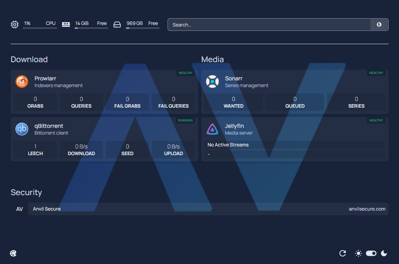Image resolution: width=399 pixels, height=264 pixels.
Task: Collapse the Security section heading
Action: [26, 192]
